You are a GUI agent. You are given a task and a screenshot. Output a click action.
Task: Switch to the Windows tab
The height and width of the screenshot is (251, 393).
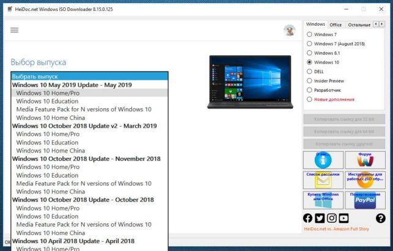click(x=315, y=24)
